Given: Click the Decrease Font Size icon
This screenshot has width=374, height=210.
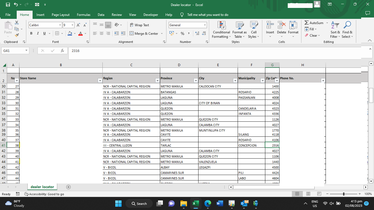Looking at the screenshot, I should click(85, 25).
